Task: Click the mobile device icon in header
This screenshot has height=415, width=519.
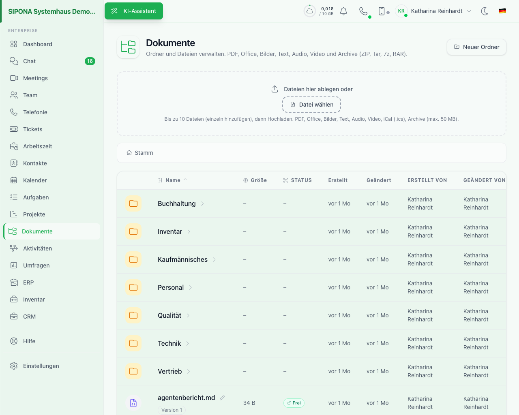Action: (382, 11)
